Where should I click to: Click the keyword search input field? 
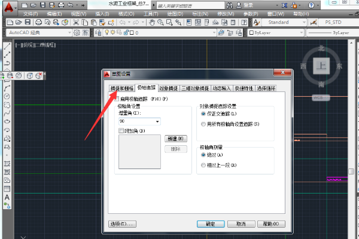(x=190, y=5)
